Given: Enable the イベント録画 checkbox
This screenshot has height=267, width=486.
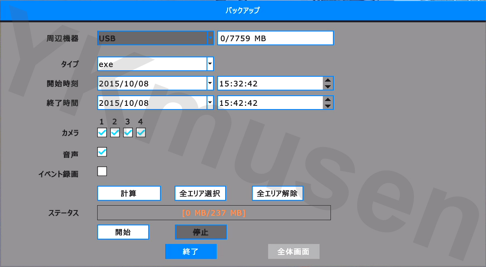Looking at the screenshot, I should click(102, 172).
